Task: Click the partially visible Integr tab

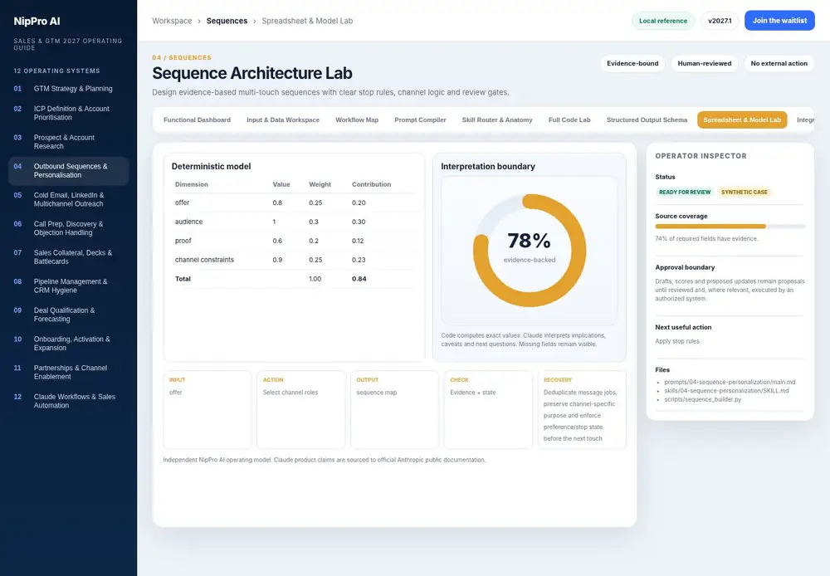Action: click(x=804, y=120)
